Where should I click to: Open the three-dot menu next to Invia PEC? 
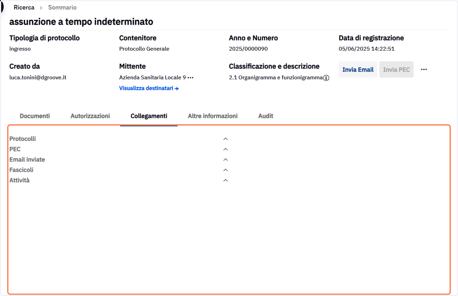coord(424,69)
